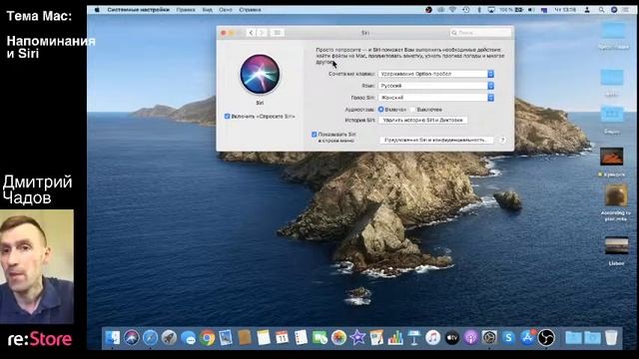Open «Окно» menu
Viewport: 639px width, 359px height.
point(226,9)
